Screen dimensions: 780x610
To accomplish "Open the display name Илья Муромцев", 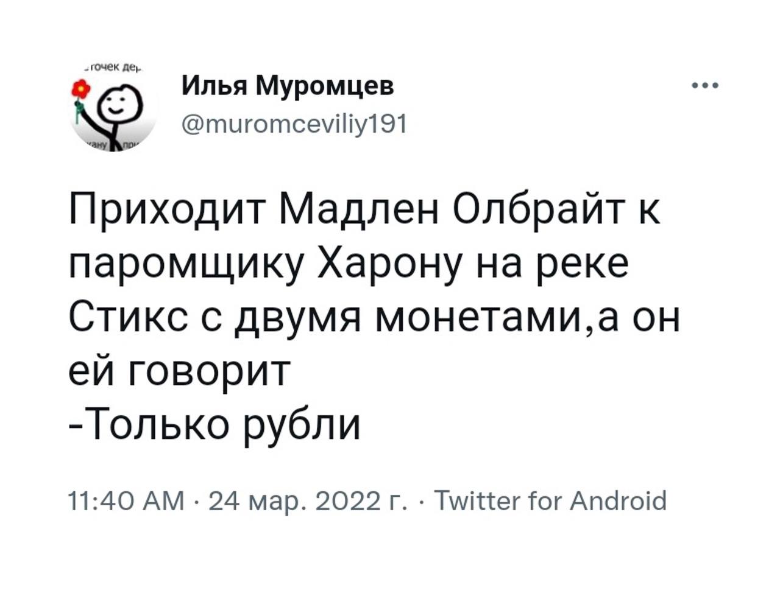I will 288,86.
